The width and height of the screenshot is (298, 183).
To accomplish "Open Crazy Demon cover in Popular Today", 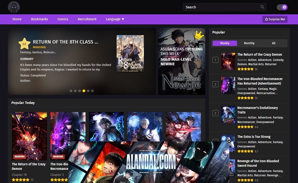I will pos(30,136).
